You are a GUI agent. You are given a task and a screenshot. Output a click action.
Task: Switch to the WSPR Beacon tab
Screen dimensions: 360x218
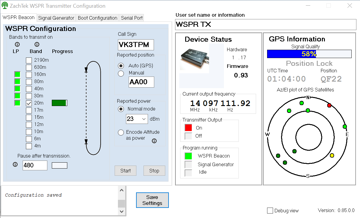19,17
